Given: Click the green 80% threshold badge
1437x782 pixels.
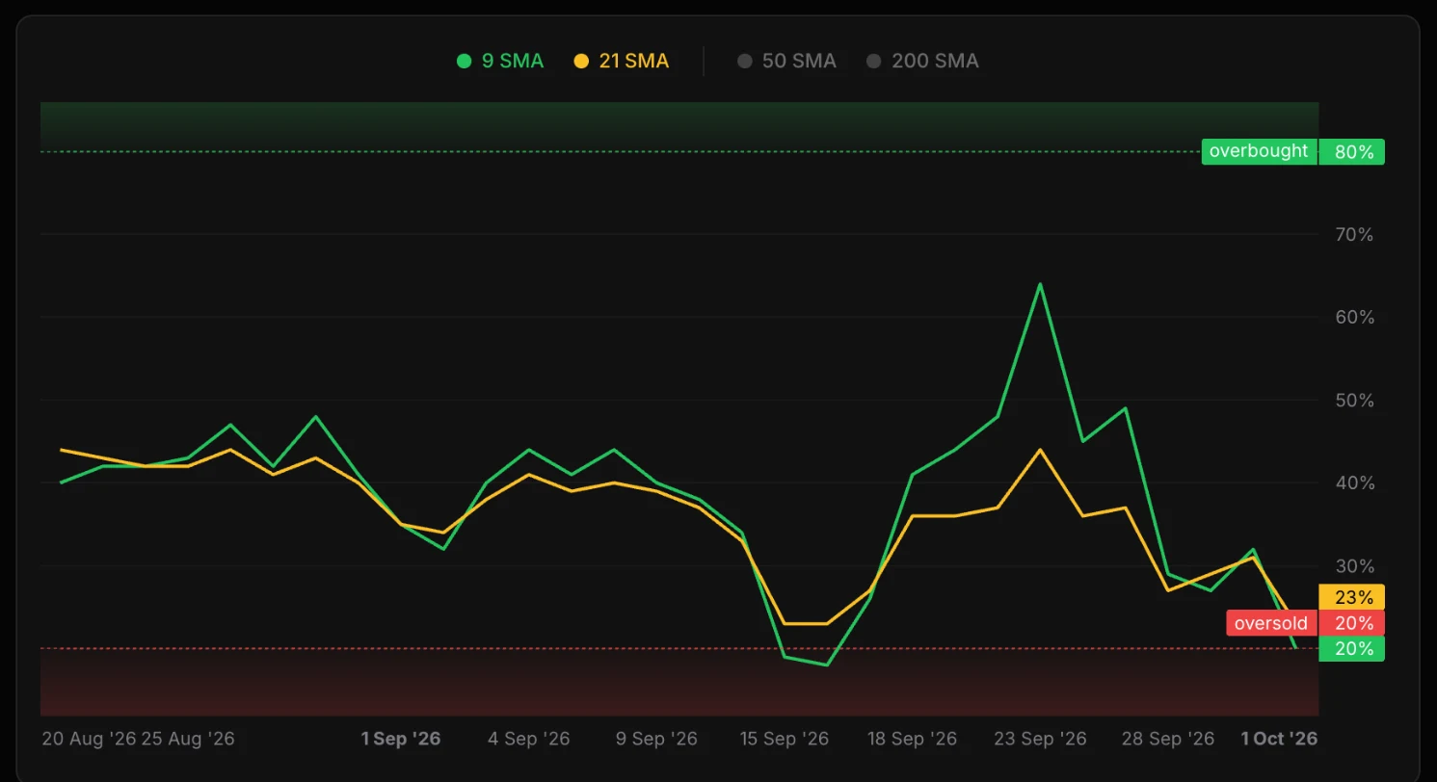Looking at the screenshot, I should (x=1352, y=151).
